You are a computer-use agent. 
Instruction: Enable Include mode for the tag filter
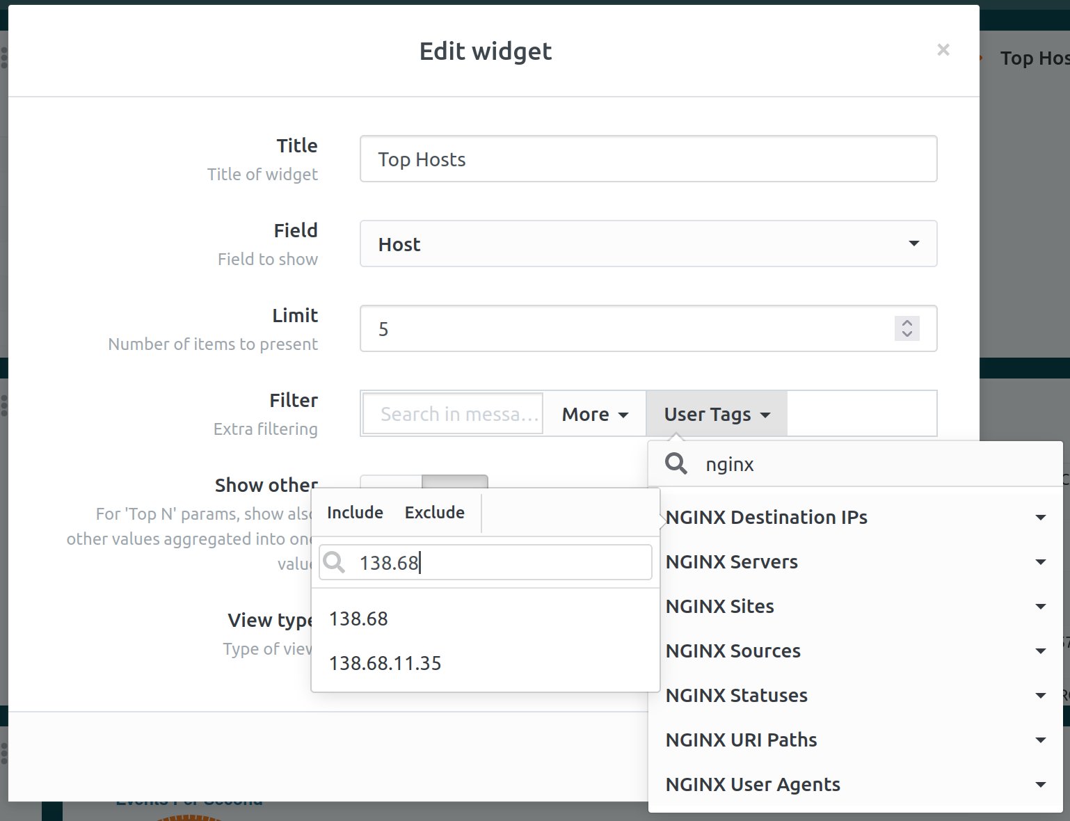click(355, 512)
